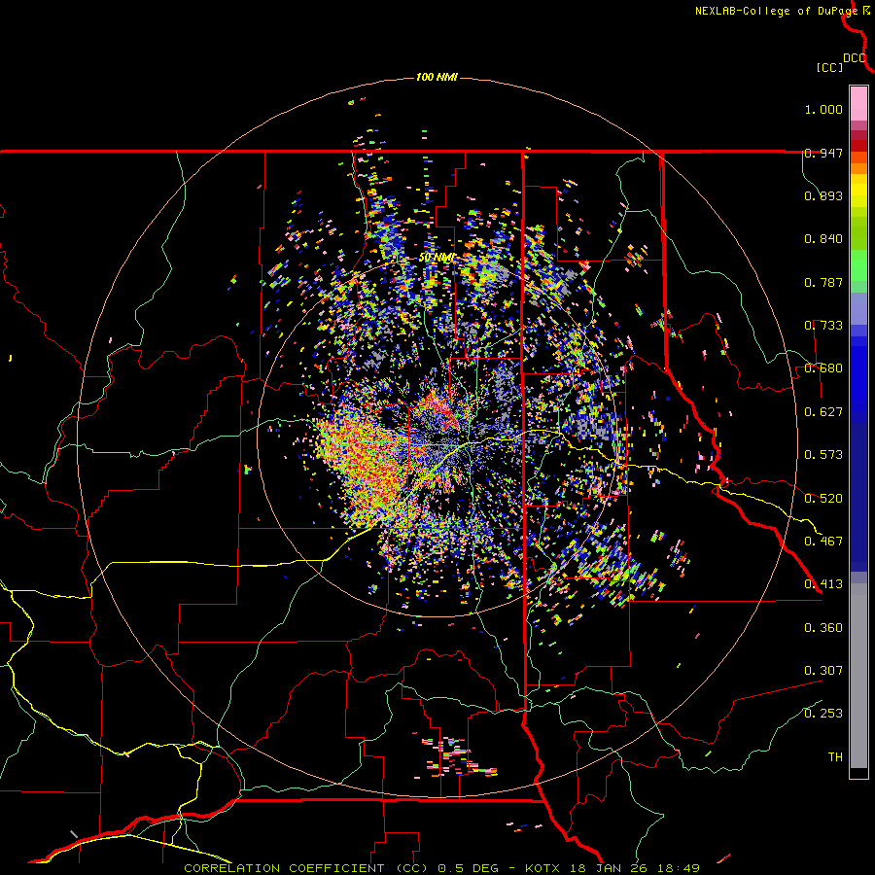Select the 0.787 legend value

(823, 282)
